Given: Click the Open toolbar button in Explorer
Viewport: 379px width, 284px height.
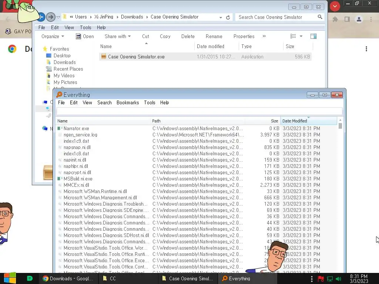Looking at the screenshot, I should click(85, 36).
